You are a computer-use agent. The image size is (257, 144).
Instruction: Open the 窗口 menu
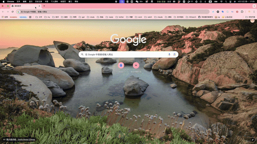click(70, 2)
